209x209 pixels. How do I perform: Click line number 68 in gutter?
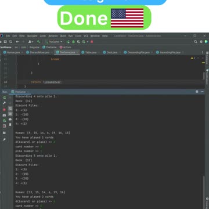coord(6,82)
